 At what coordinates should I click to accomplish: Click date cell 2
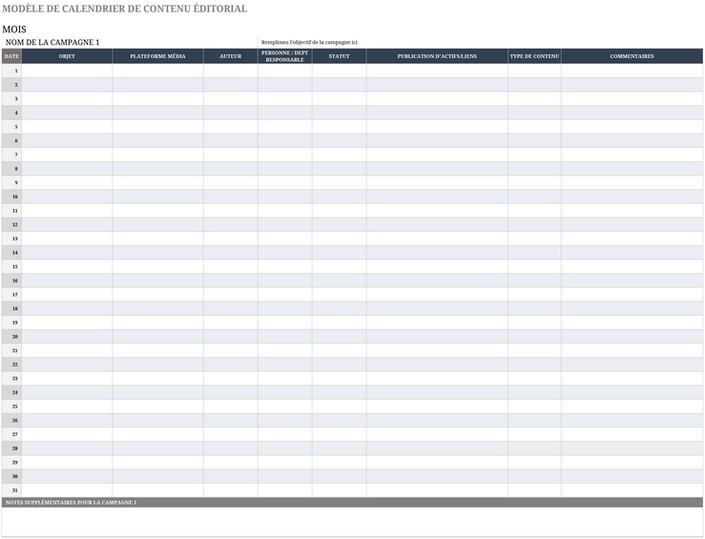pyautogui.click(x=11, y=85)
